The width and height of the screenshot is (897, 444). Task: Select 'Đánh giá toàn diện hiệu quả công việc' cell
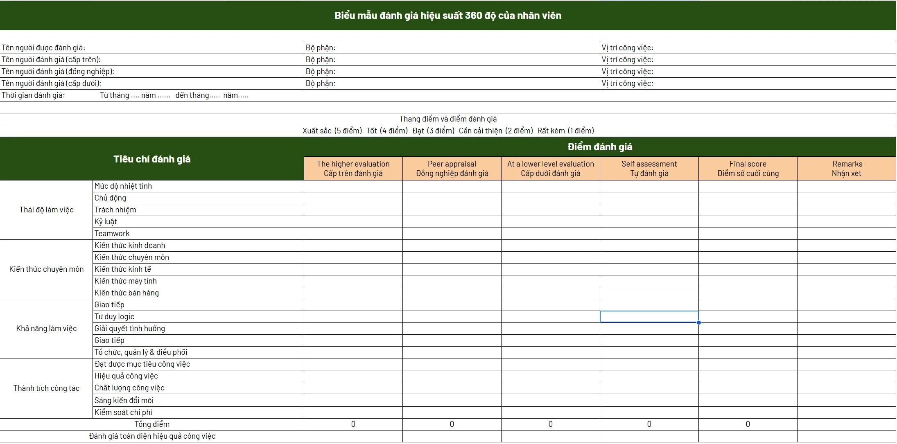pos(152,436)
